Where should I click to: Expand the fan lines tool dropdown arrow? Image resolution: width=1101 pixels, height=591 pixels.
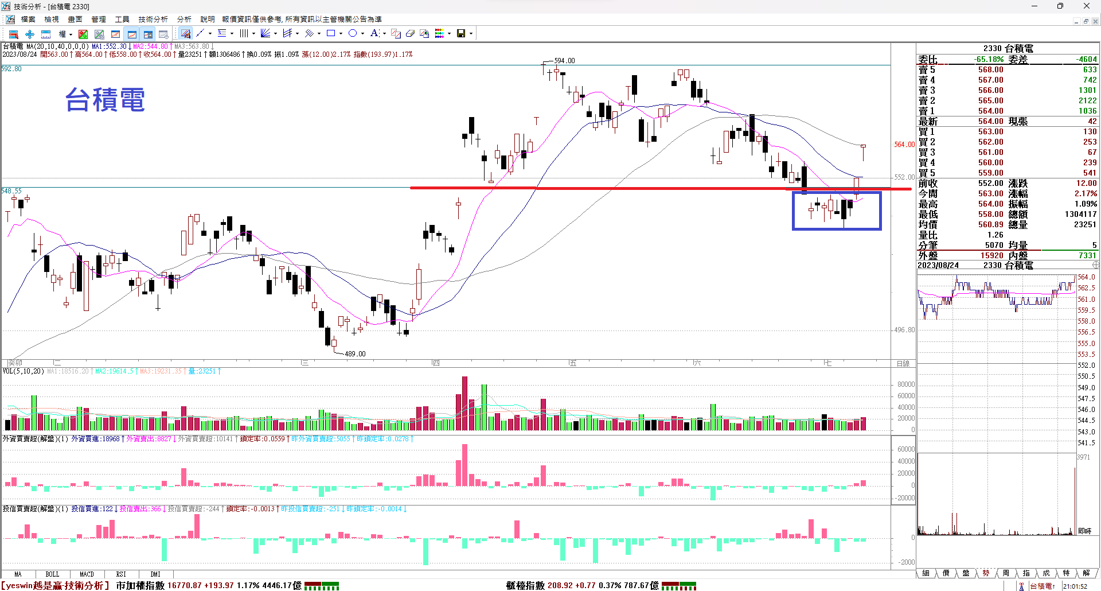point(275,34)
